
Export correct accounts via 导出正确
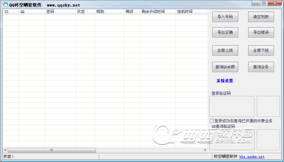pos(225,32)
